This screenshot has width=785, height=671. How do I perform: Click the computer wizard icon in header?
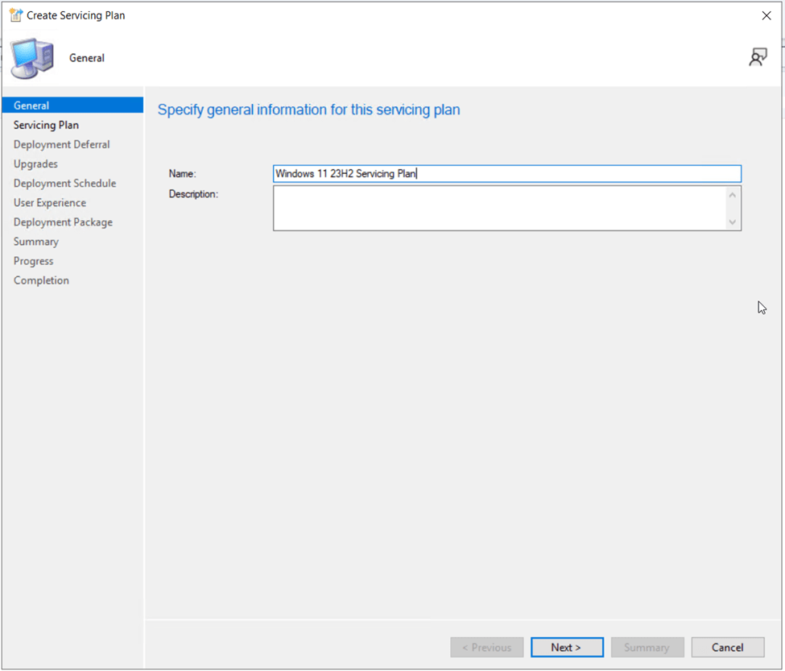(33, 58)
